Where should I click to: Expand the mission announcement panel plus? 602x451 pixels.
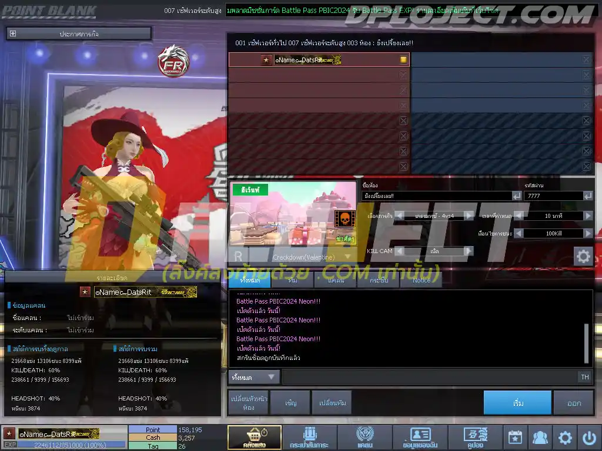(13, 33)
